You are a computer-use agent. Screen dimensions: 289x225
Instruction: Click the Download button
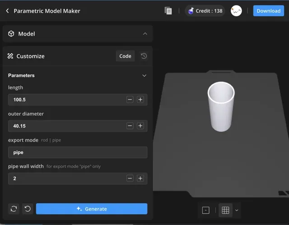tap(269, 11)
